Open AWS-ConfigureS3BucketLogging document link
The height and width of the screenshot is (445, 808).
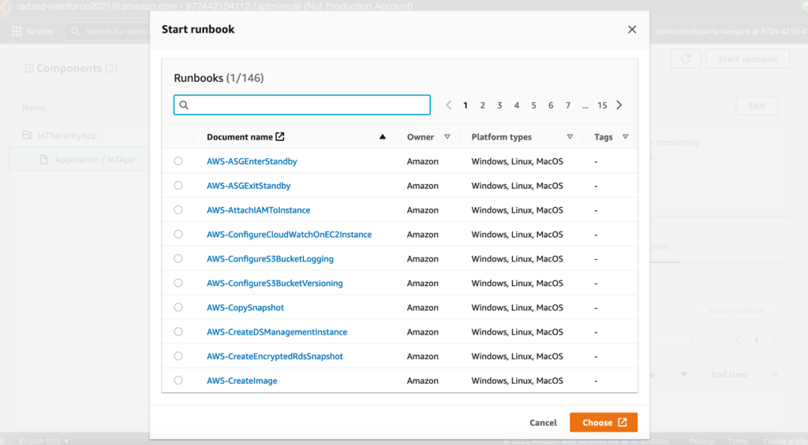click(270, 259)
